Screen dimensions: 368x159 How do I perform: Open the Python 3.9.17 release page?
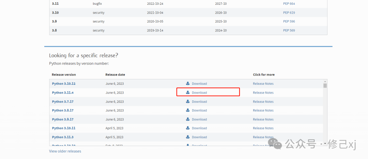coord(63,120)
